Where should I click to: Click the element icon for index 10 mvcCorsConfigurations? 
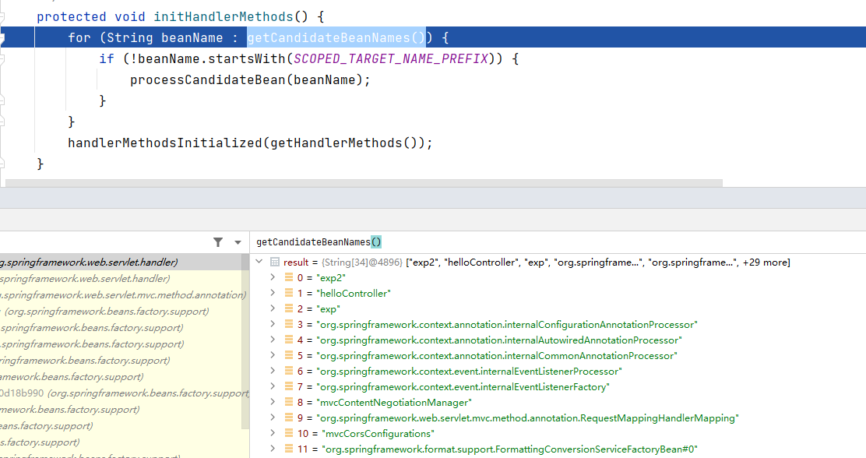(x=288, y=434)
